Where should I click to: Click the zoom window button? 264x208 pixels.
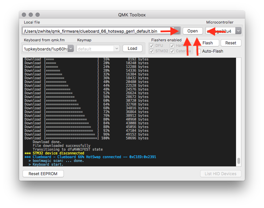coord(38,15)
